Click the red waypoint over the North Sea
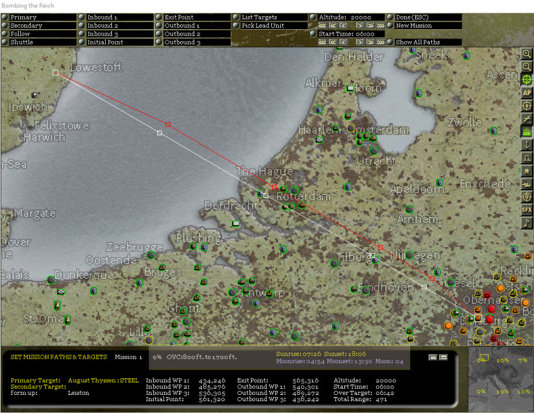534x413 pixels. click(x=168, y=125)
